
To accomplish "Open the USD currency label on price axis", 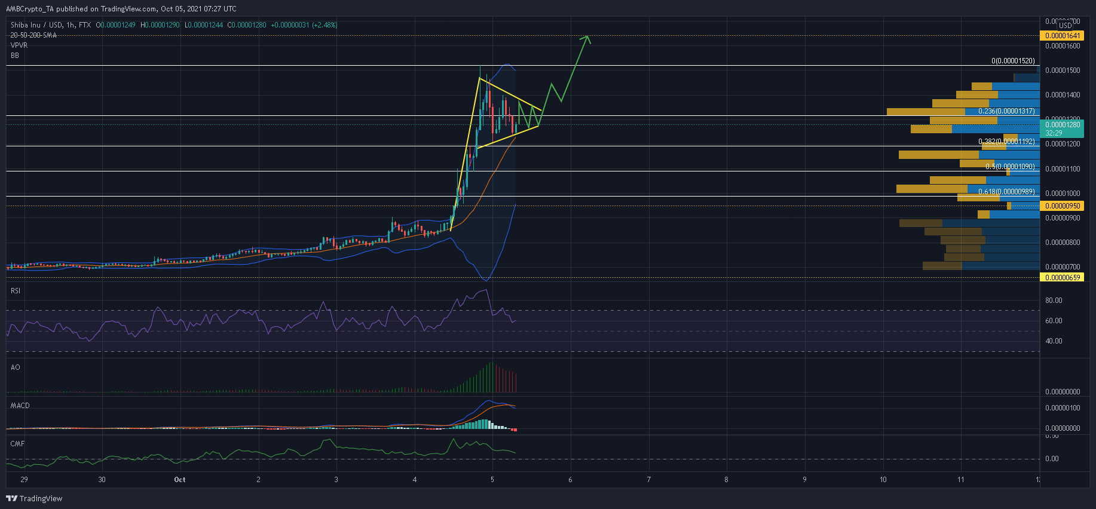I will coord(1066,26).
